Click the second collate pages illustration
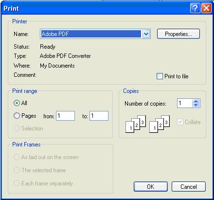Viewport: 214px width, 200px height. (x=160, y=124)
